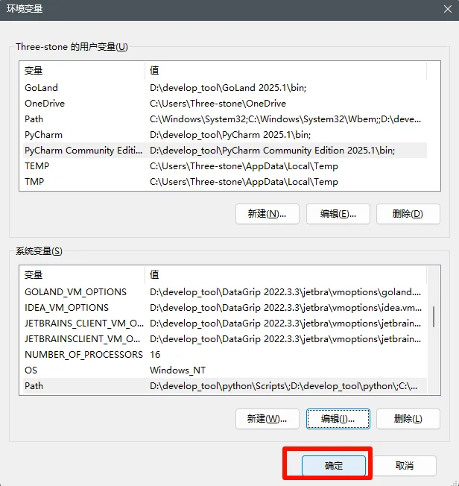Image resolution: width=459 pixels, height=486 pixels.
Task: Click 新建(W) to add system variable
Action: click(x=268, y=419)
